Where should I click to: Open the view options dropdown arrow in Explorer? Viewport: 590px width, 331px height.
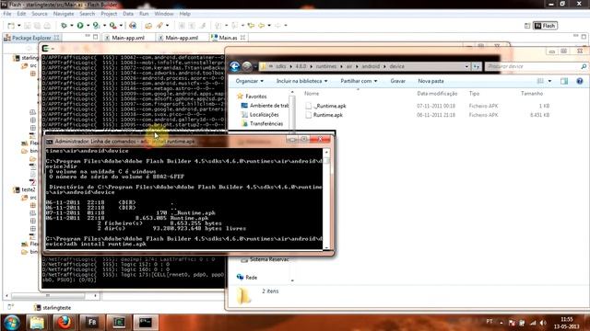pos(549,81)
